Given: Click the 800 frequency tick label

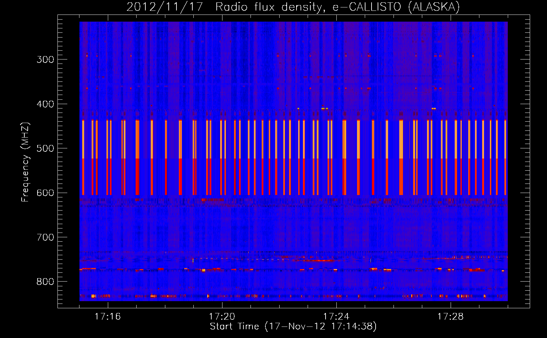Looking at the screenshot, I should point(45,282).
